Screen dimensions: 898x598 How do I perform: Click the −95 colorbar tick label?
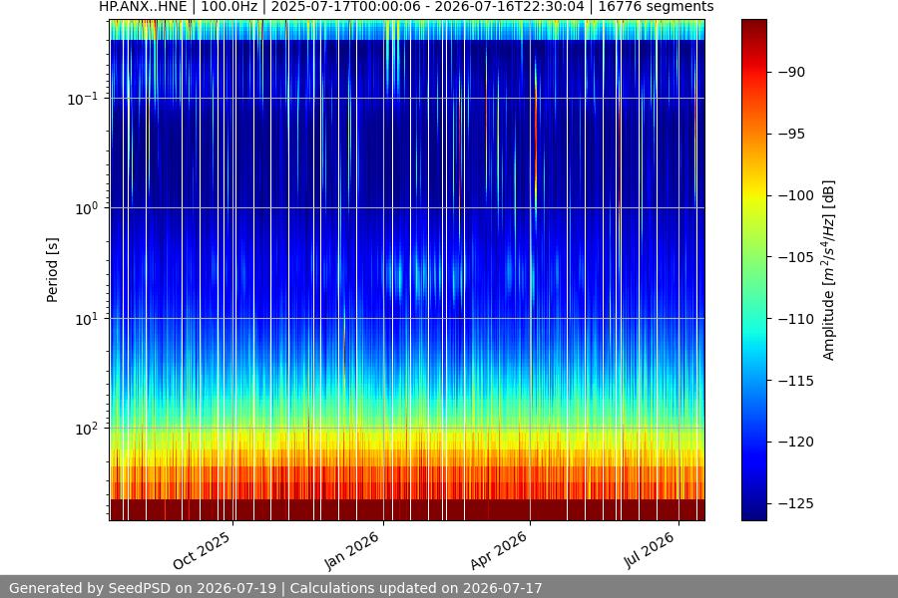point(791,134)
